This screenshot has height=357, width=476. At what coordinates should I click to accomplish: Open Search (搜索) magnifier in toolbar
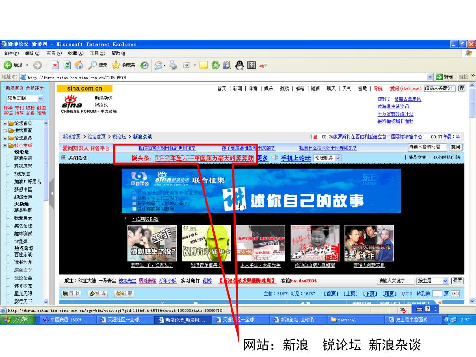coord(98,65)
